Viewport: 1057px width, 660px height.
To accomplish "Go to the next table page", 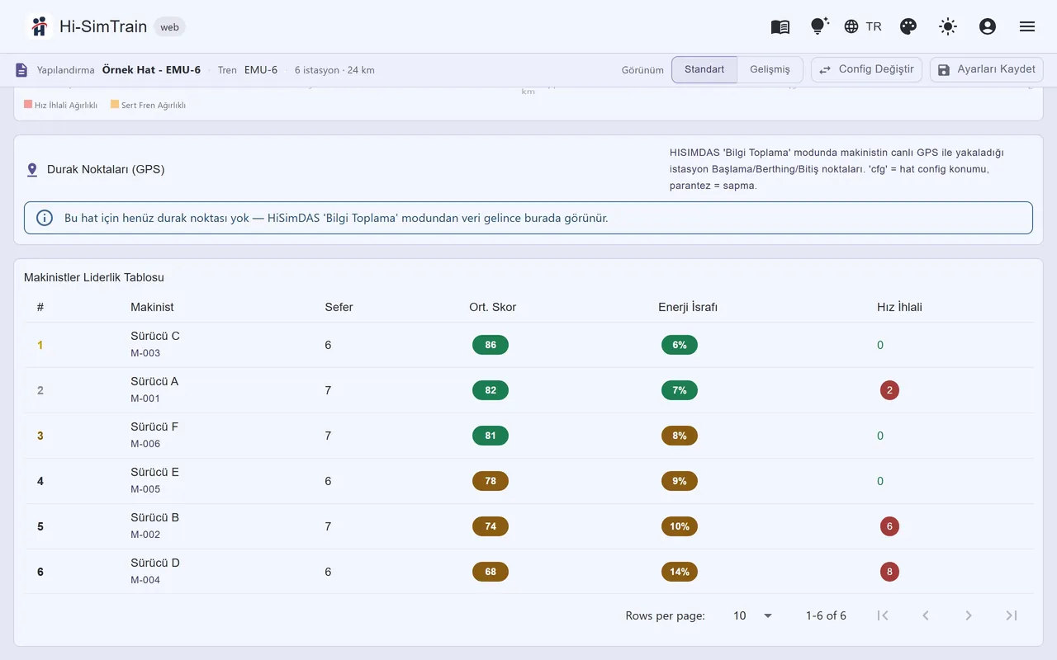I will coord(969,615).
